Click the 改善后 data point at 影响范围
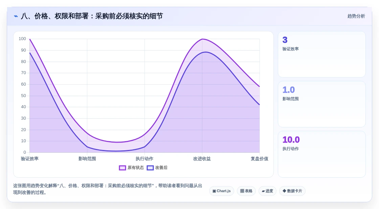This screenshot has height=209, width=379. pos(87,147)
